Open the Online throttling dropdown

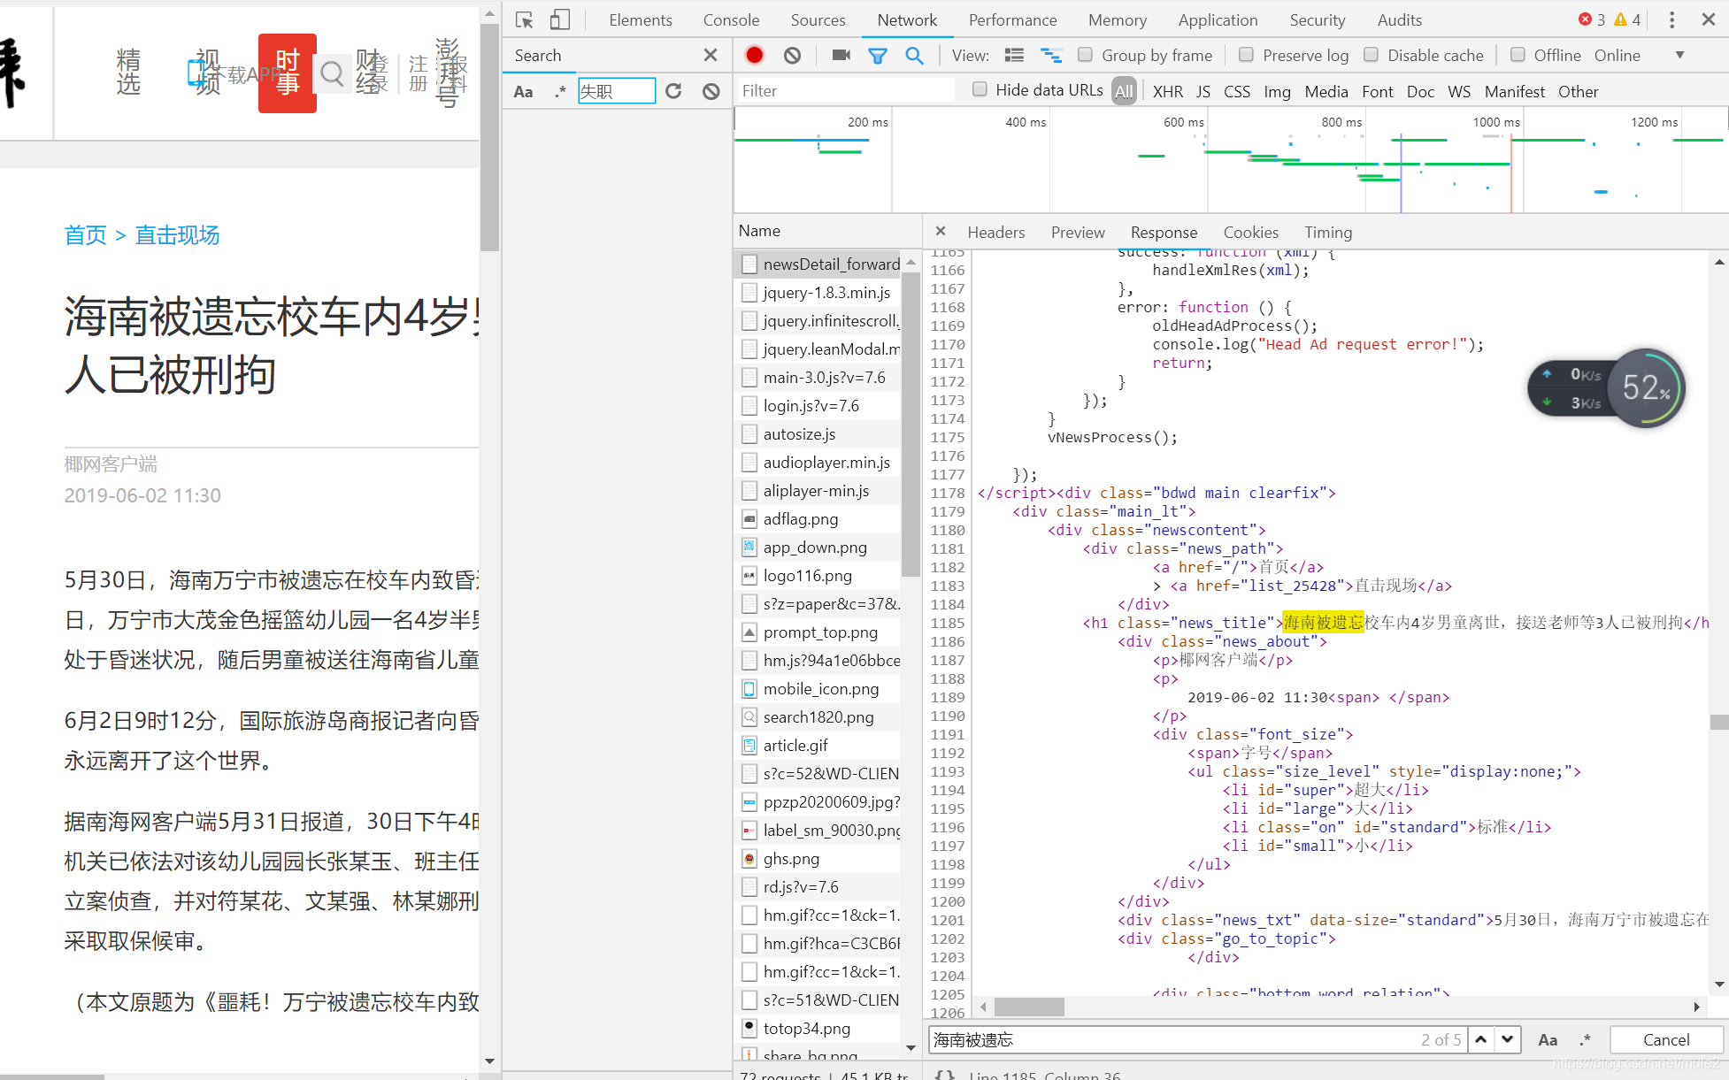point(1640,55)
